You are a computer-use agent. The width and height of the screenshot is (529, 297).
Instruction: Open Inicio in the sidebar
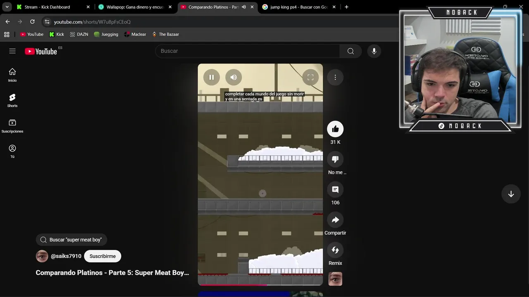(12, 75)
